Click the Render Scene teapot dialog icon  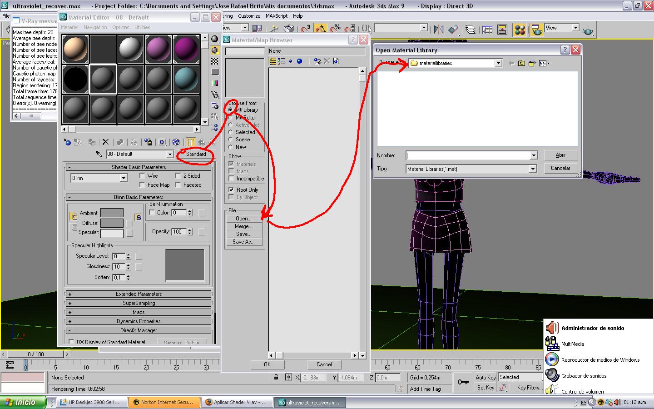[x=537, y=30]
